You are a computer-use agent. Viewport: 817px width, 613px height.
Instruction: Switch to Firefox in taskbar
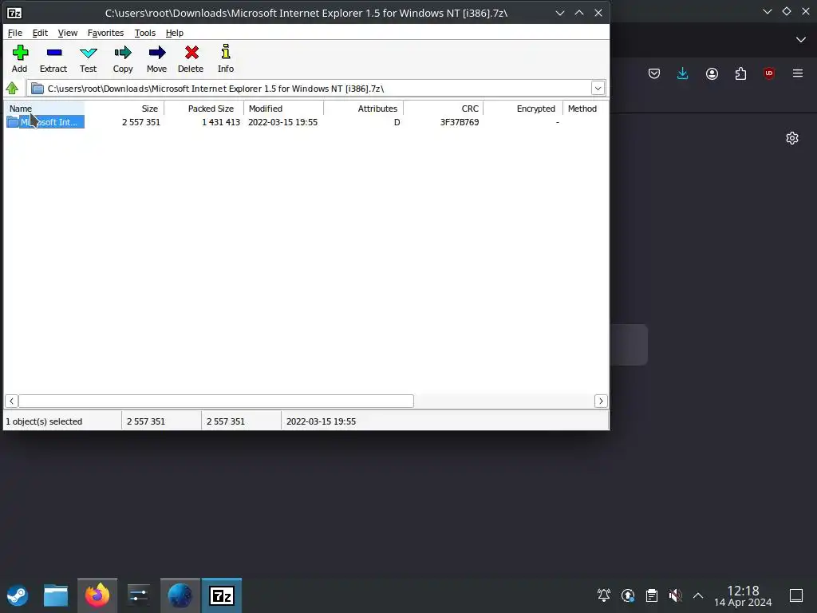tap(97, 595)
